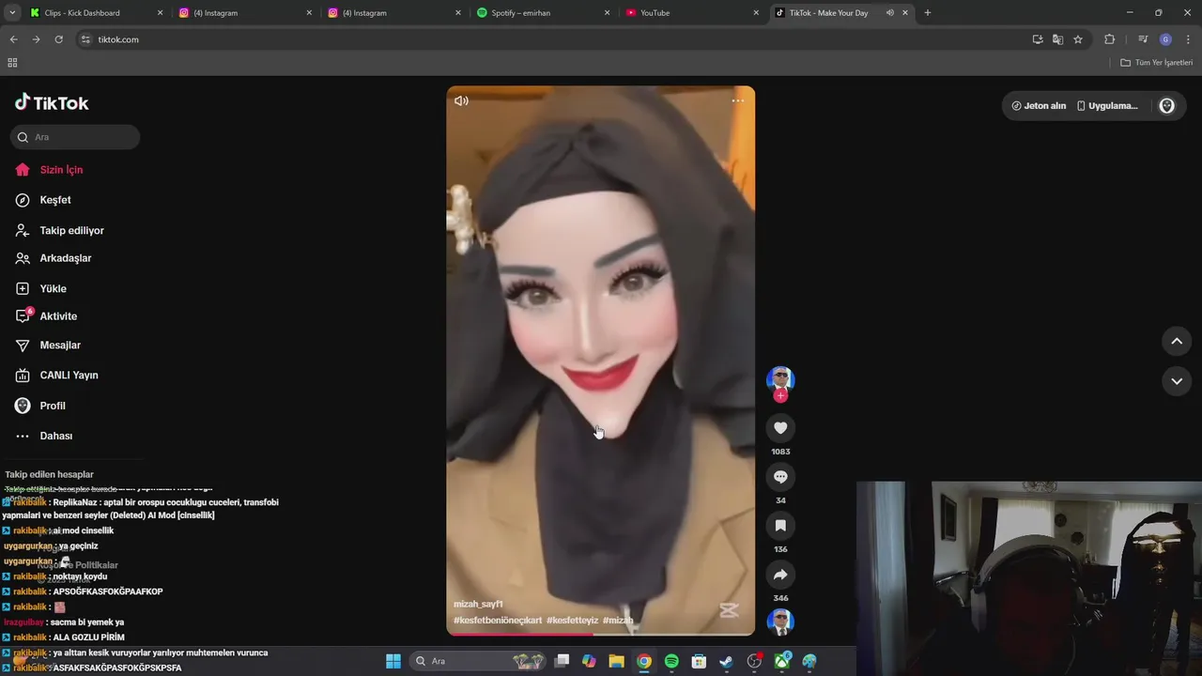Viewport: 1202px width, 676px height.
Task: Open the Windows Start menu
Action: pyautogui.click(x=393, y=661)
